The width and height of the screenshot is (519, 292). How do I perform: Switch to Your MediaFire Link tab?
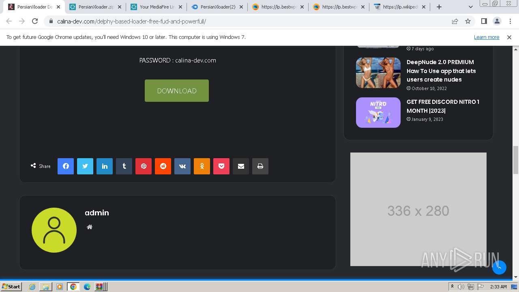pos(156,7)
